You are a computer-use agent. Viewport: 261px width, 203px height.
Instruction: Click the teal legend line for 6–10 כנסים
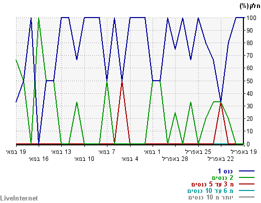tap(246, 190)
